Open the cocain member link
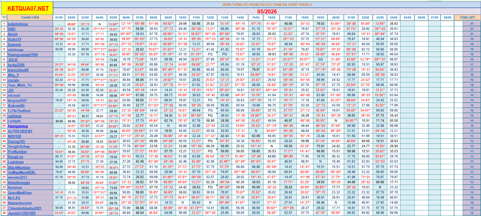Image resolution: width=481 pixels, height=216 pixels. pyautogui.click(x=13, y=80)
